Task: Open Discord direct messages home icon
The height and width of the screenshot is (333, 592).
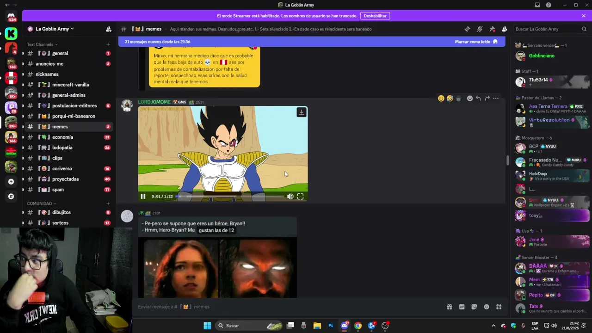Action: 11,17
